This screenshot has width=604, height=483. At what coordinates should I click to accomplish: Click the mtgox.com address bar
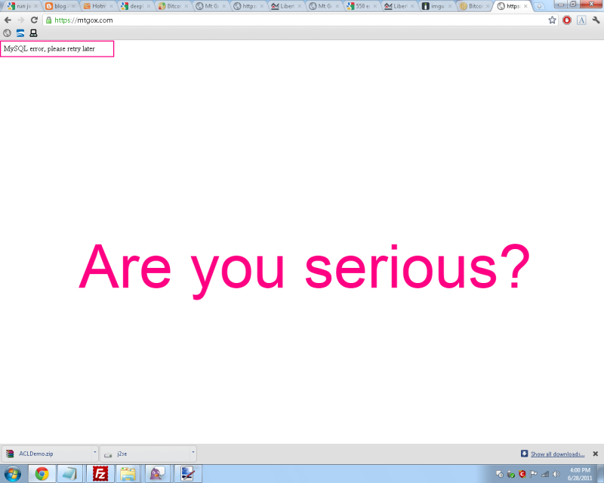tap(294, 20)
